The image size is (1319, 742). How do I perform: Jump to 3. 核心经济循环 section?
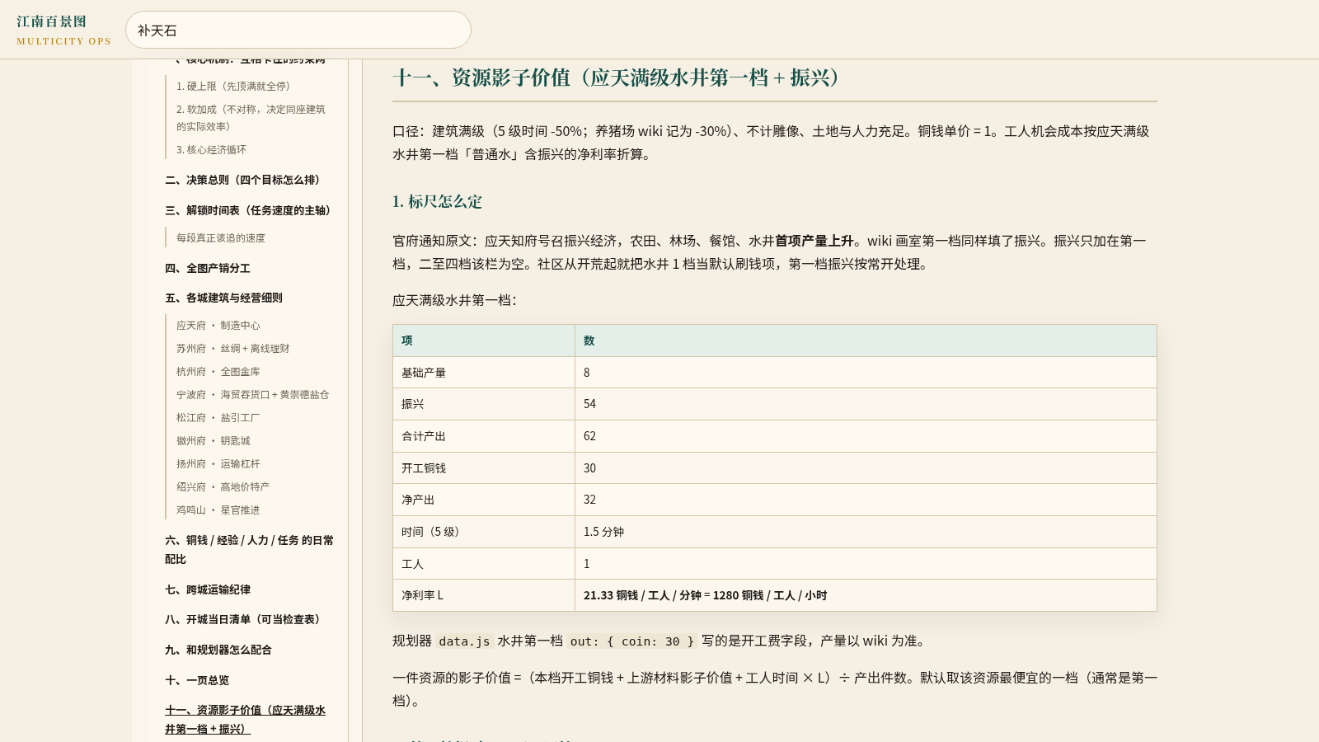coord(211,149)
